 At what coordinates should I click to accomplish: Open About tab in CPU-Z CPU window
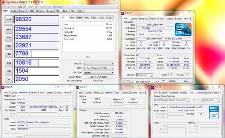[186, 18]
